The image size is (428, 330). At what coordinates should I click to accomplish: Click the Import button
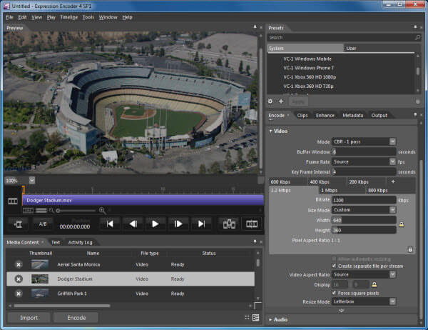coord(29,318)
